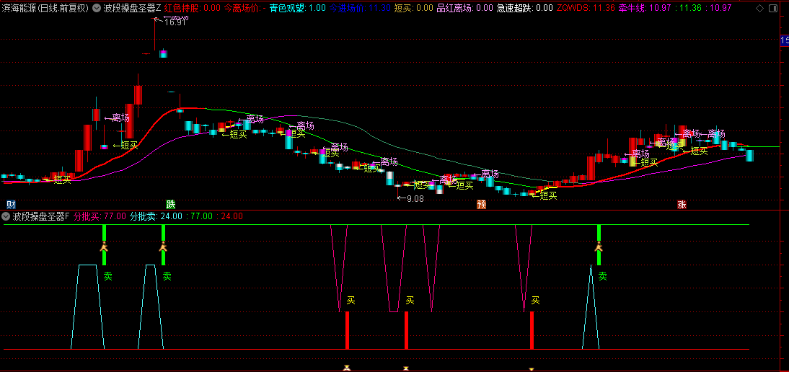This screenshot has width=789, height=372.
Task: Click the 16.81 high price annotation
Action: pyautogui.click(x=172, y=22)
